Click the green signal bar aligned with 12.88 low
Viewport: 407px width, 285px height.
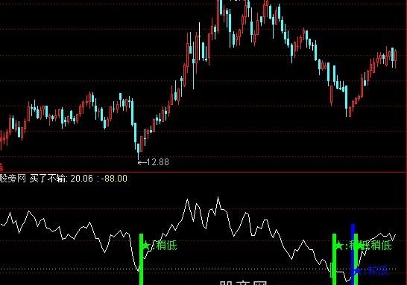141,259
